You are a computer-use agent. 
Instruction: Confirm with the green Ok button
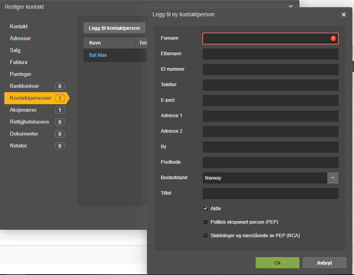point(278,263)
